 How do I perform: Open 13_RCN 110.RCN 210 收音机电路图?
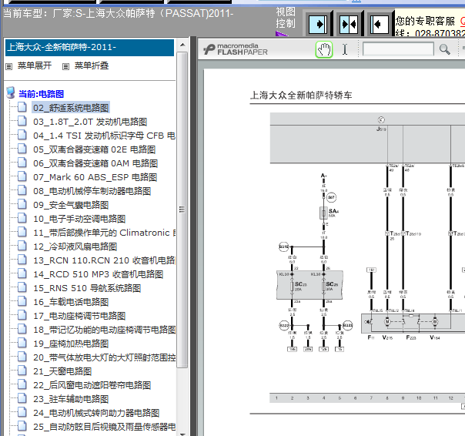[104, 260]
